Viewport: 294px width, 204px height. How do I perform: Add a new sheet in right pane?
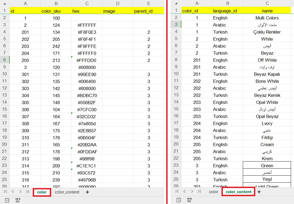pos(259,192)
